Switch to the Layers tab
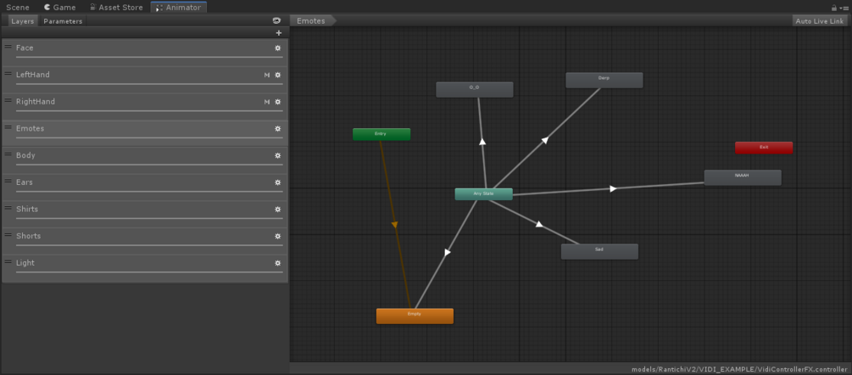The width and height of the screenshot is (852, 375). [23, 21]
